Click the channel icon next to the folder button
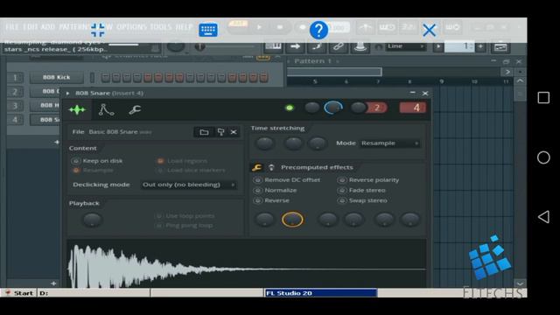The image size is (560, 315). pos(220,132)
